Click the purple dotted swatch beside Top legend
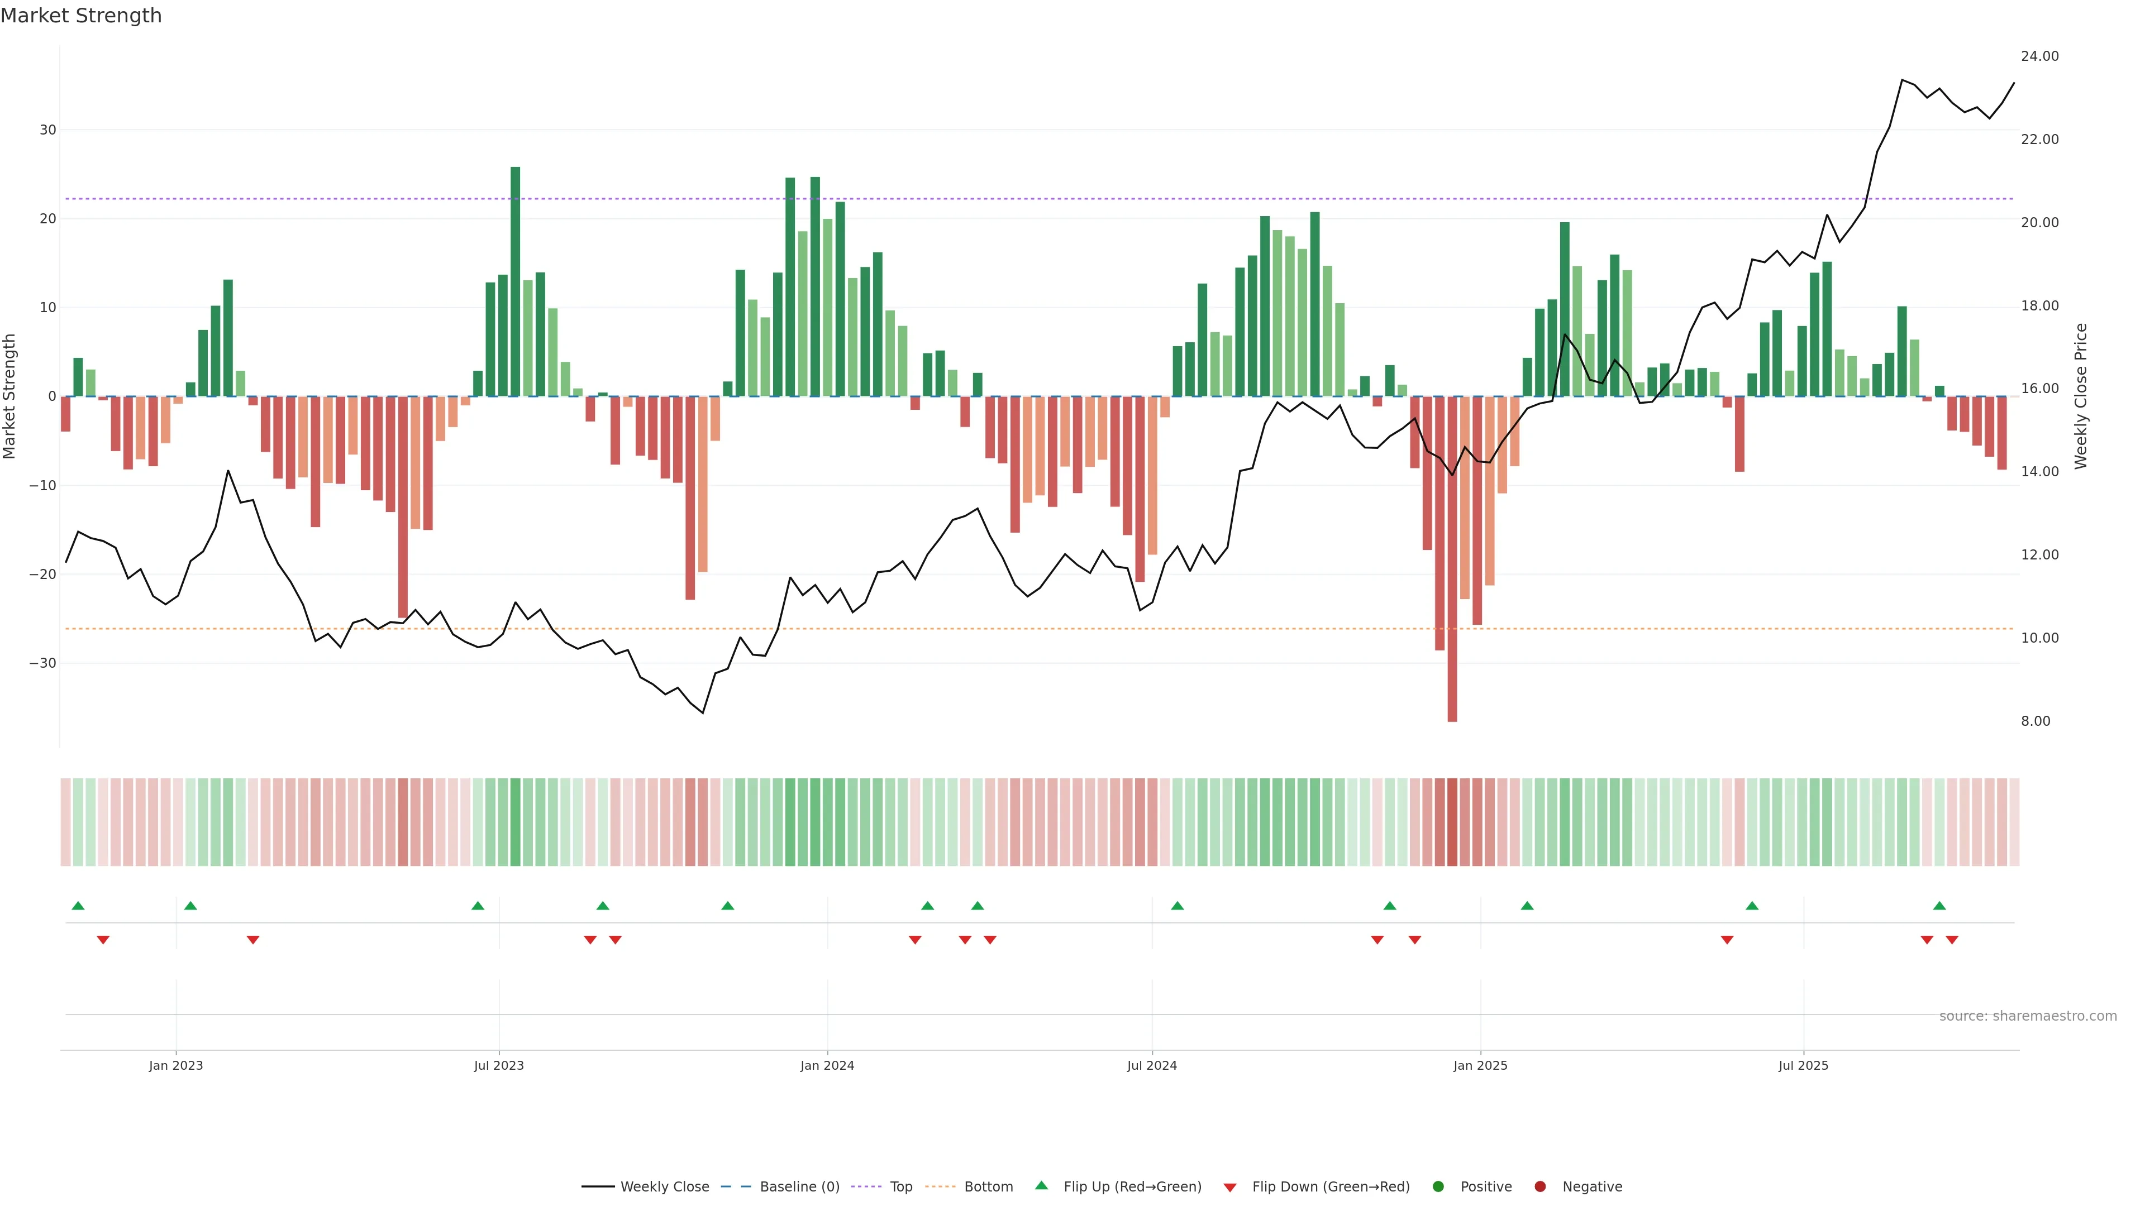This screenshot has height=1206, width=2145. 866,1186
